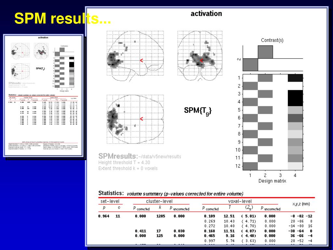Click Z value '( 5.01)'
333x250 pixels.
click(x=249, y=216)
